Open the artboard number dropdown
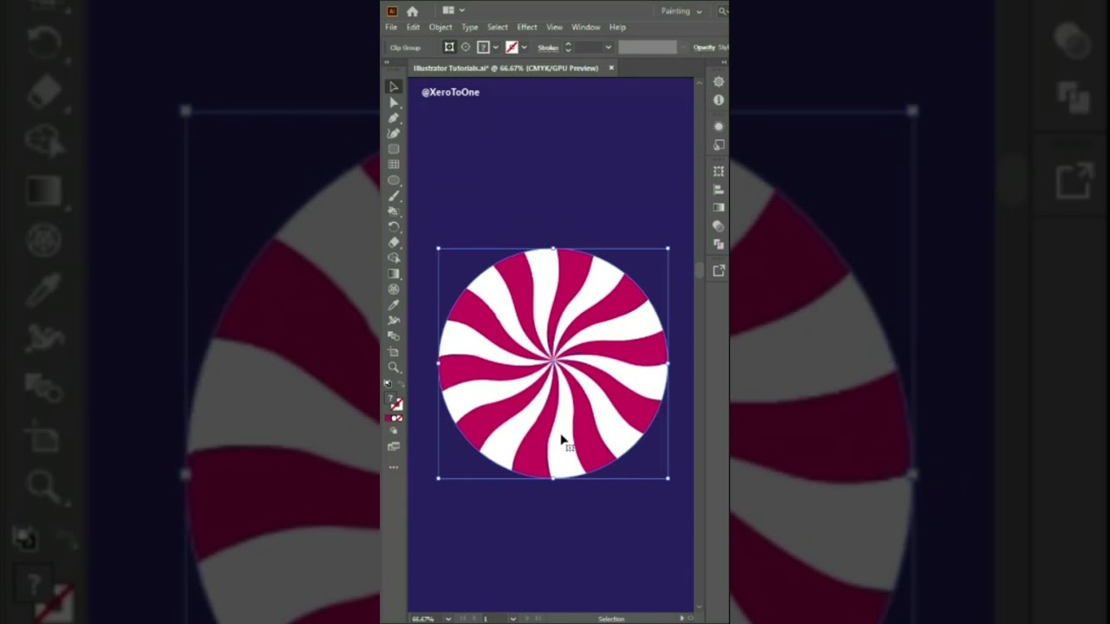Viewport: 1110px width, 624px height. [x=513, y=619]
